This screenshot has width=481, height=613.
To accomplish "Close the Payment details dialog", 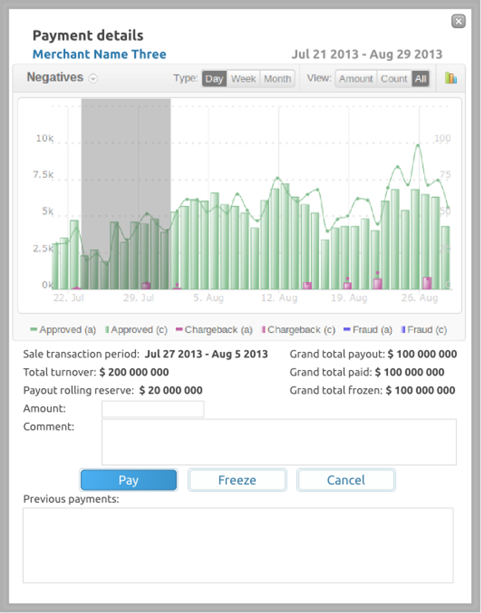I will [459, 22].
